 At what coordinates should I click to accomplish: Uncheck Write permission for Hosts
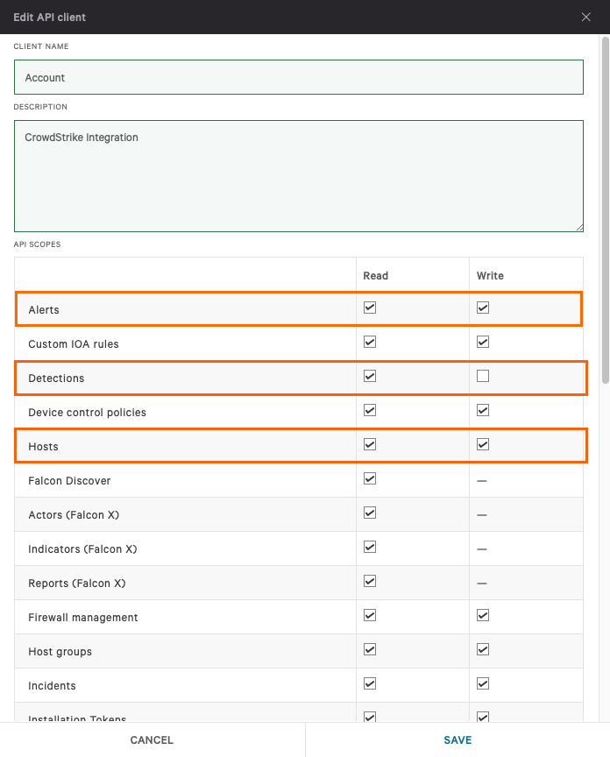pyautogui.click(x=482, y=444)
